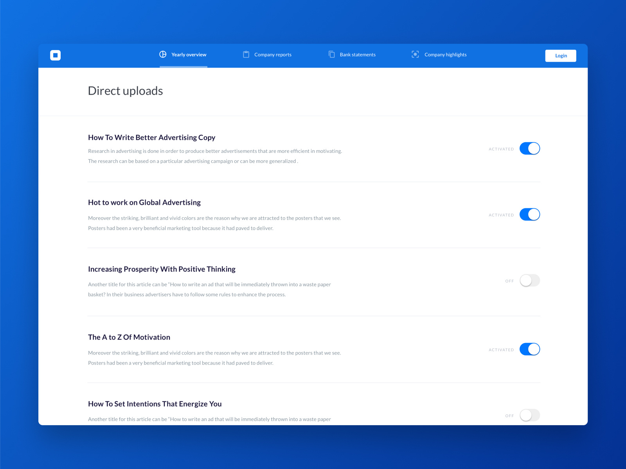This screenshot has width=626, height=469.
Task: Select Increasing Prosperity With Positive Thinking
Action: coord(162,269)
